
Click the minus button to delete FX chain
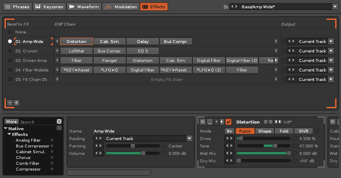pyautogui.click(x=10, y=103)
